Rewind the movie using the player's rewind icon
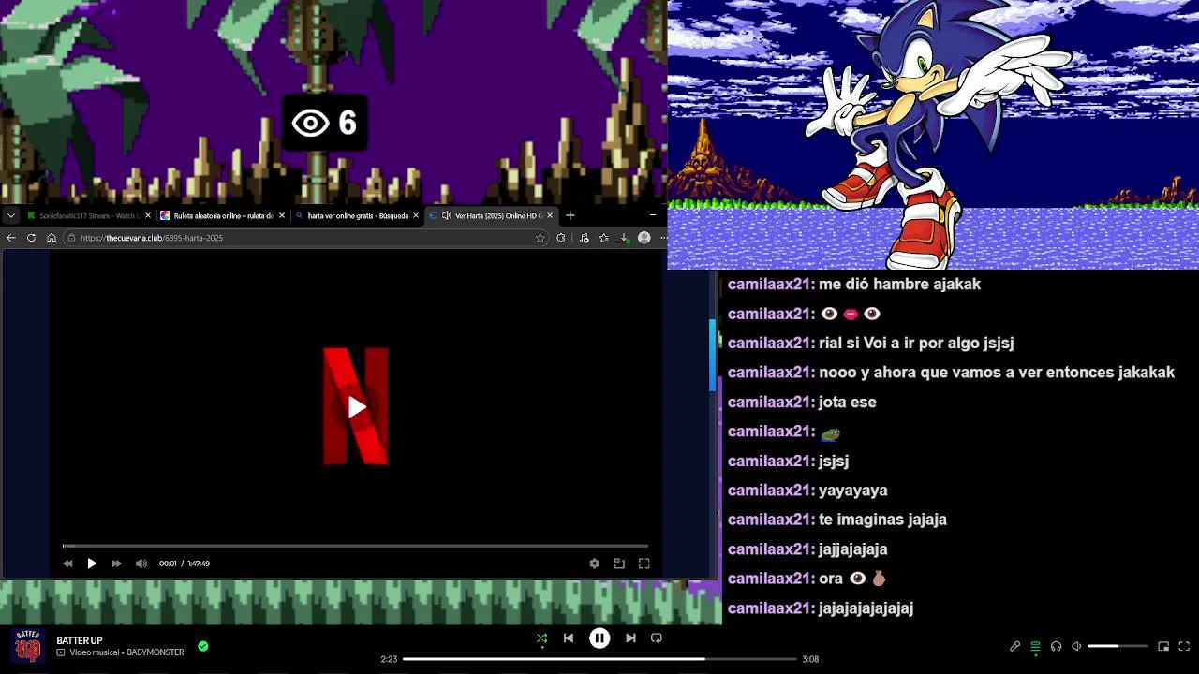 67,564
